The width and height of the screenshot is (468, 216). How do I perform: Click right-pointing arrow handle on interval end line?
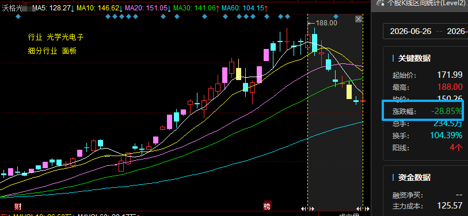point(367,209)
